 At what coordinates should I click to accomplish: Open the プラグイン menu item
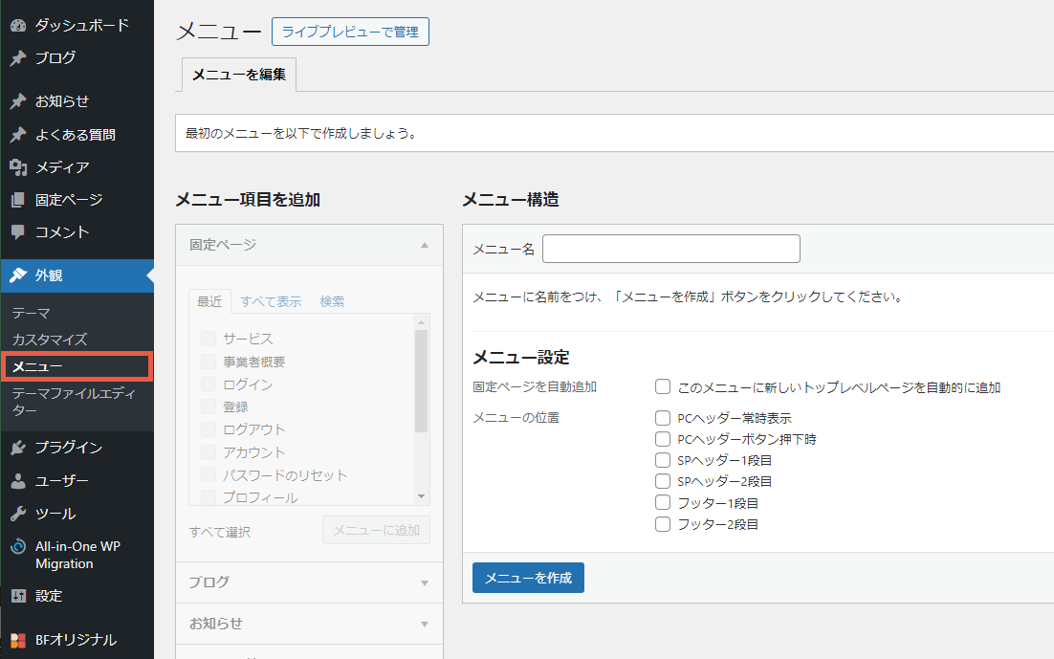[77, 448]
